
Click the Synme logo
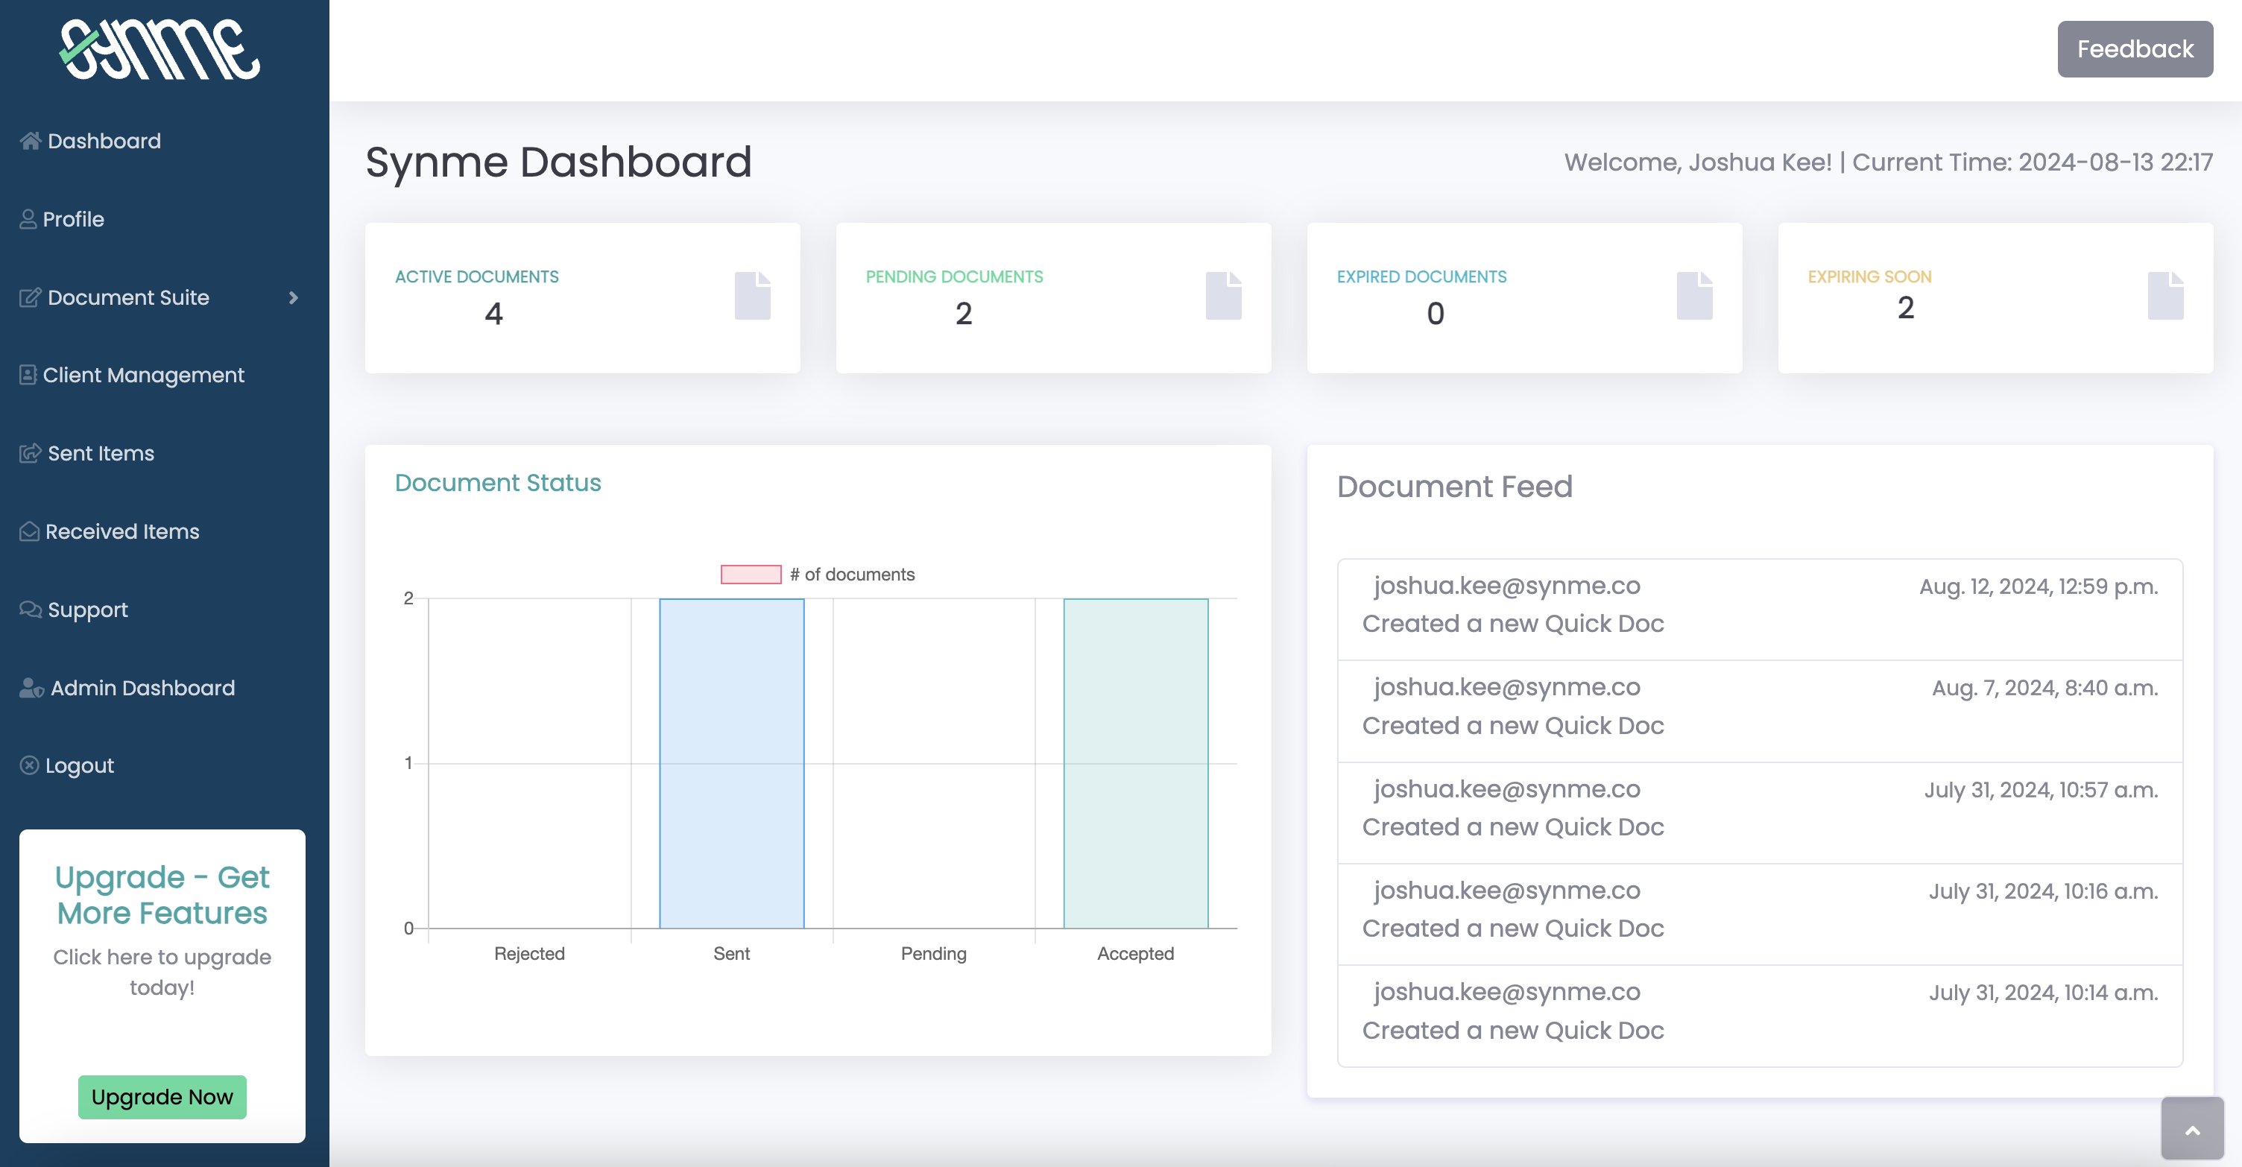[x=160, y=50]
